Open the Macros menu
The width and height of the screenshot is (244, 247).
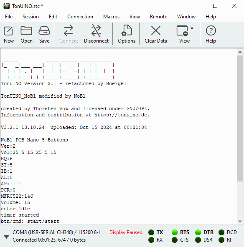pyautogui.click(x=112, y=17)
